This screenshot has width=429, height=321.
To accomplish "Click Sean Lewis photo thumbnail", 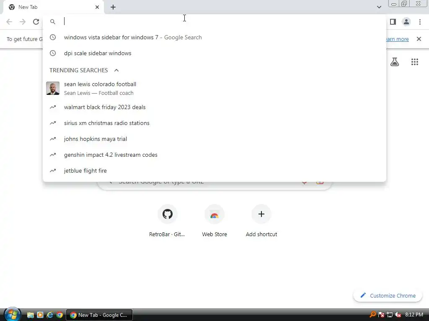I will point(53,88).
